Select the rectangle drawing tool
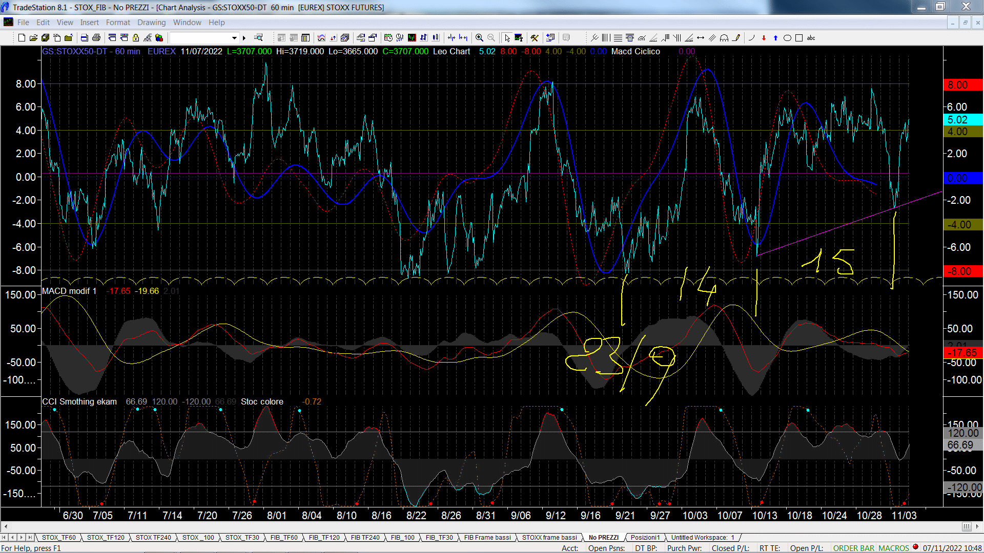Viewport: 984px width, 553px height. tap(799, 38)
